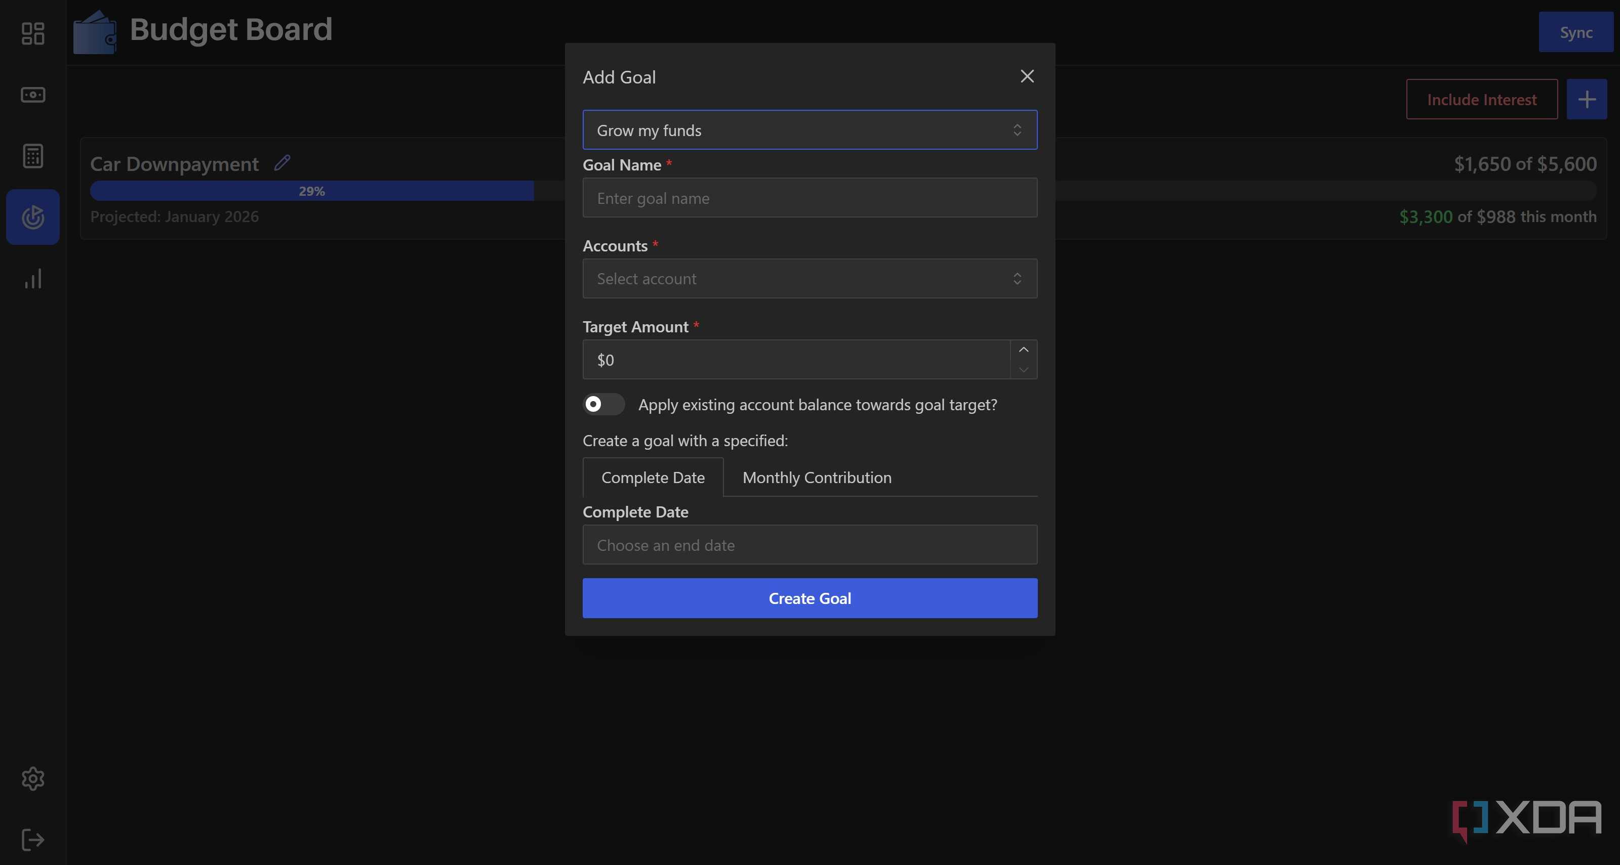
Task: Toggle apply existing account balance switch
Action: 603,404
